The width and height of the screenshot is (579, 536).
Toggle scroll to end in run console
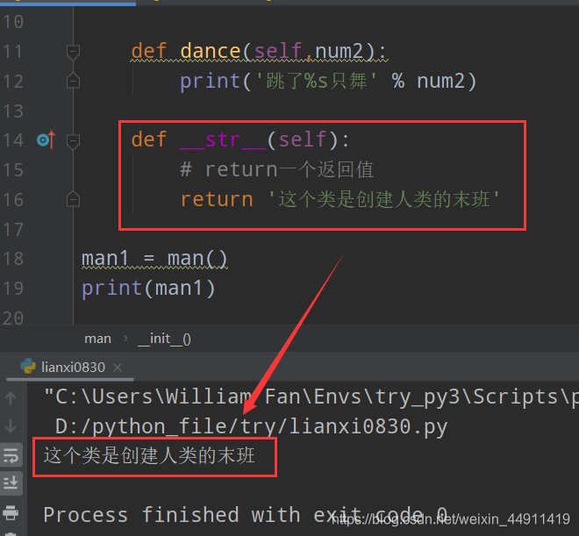(11, 482)
